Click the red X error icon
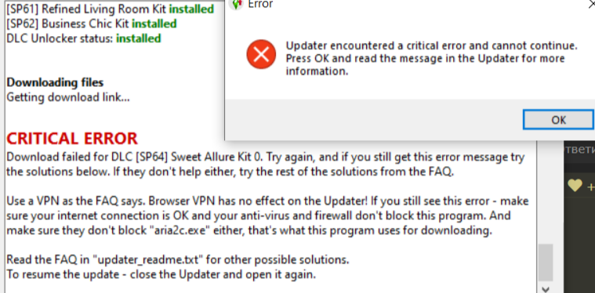Screen dimensions: 595x293 pos(261,54)
